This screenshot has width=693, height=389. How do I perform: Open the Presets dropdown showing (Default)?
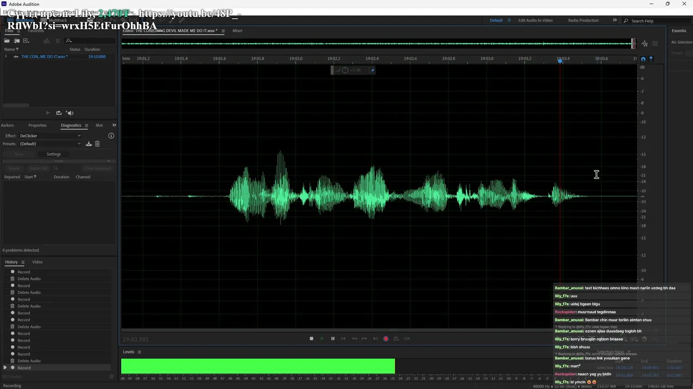pyautogui.click(x=50, y=144)
